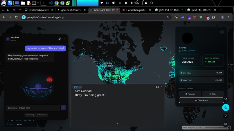Switch to the first [6:51 PM, 9/14 Google tab
234x131 pixels.
click(x=169, y=10)
